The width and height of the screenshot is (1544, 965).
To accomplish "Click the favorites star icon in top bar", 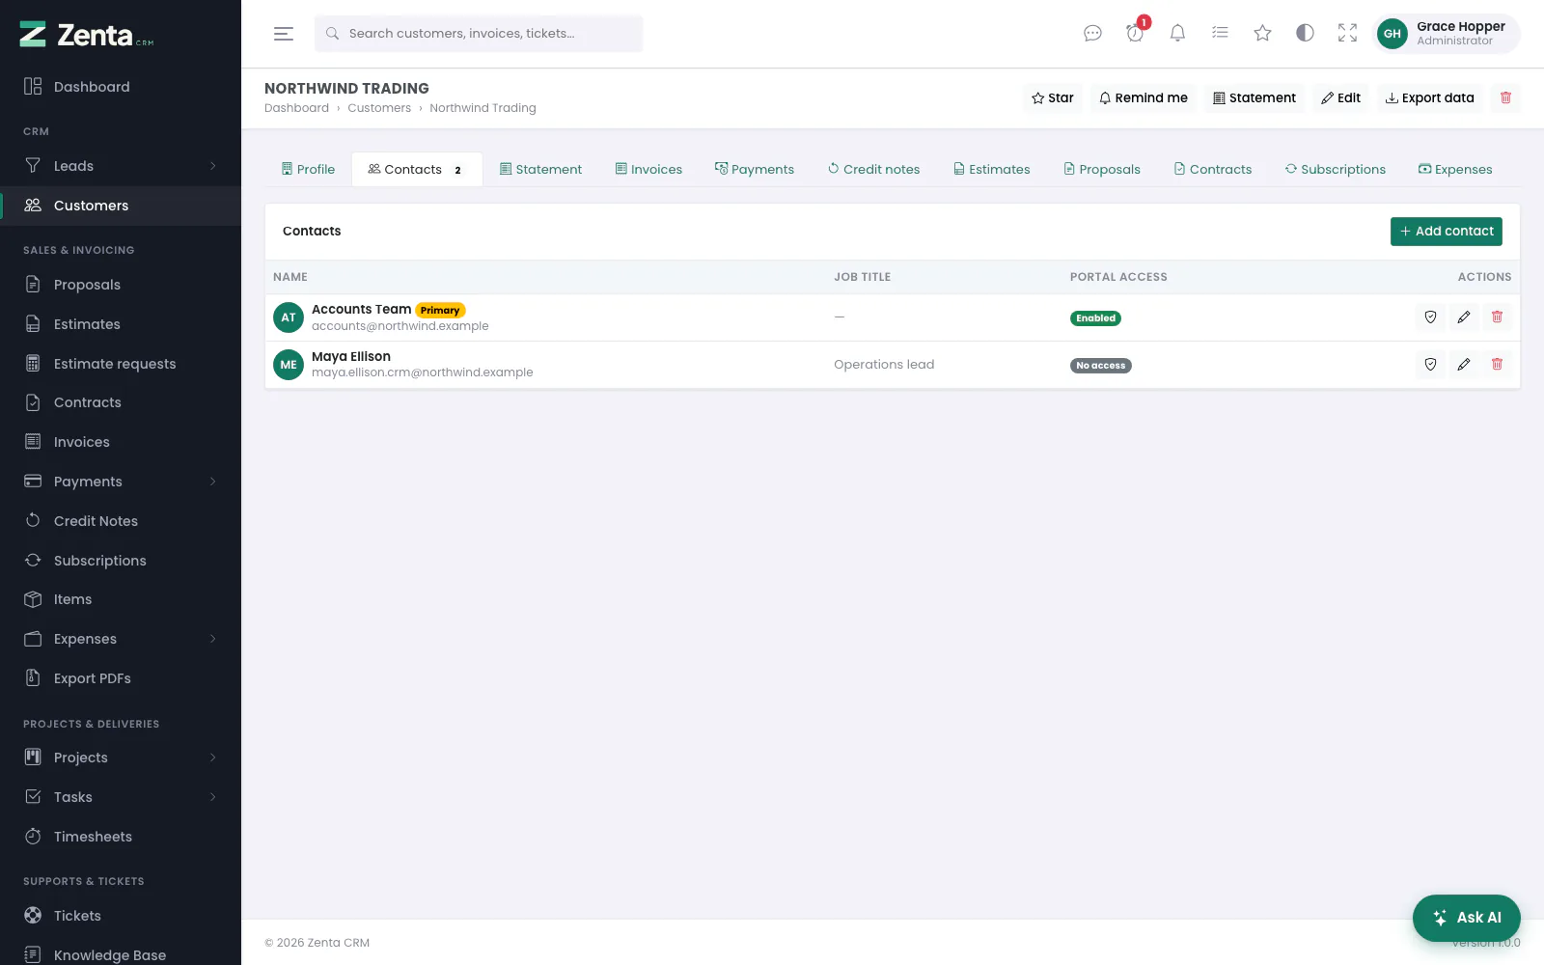I will tap(1262, 34).
